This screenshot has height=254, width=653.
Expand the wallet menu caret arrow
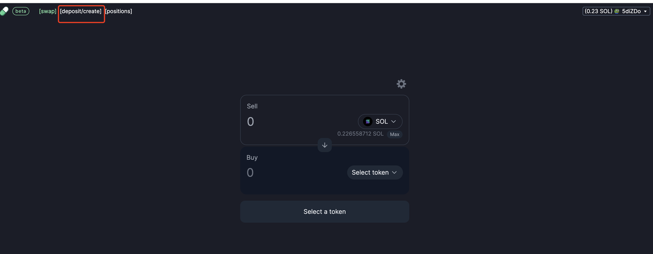pyautogui.click(x=646, y=11)
